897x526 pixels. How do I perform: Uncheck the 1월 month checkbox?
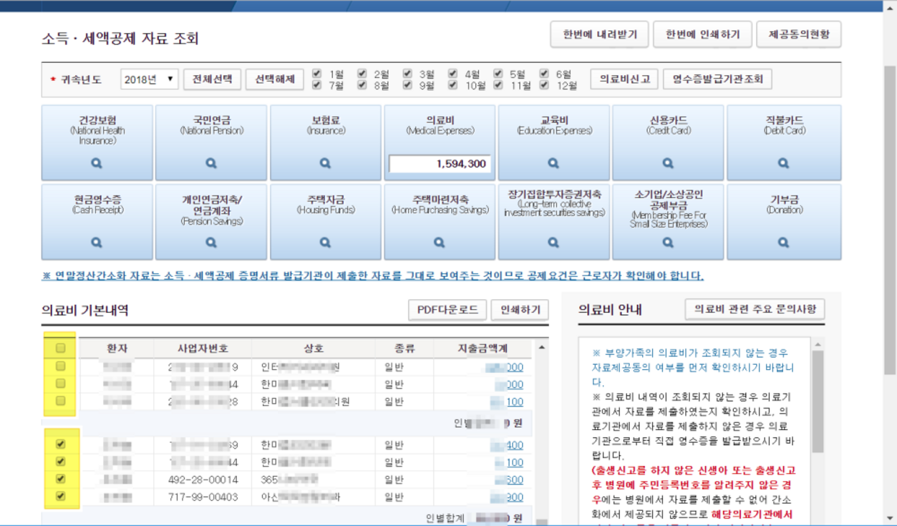[x=316, y=74]
